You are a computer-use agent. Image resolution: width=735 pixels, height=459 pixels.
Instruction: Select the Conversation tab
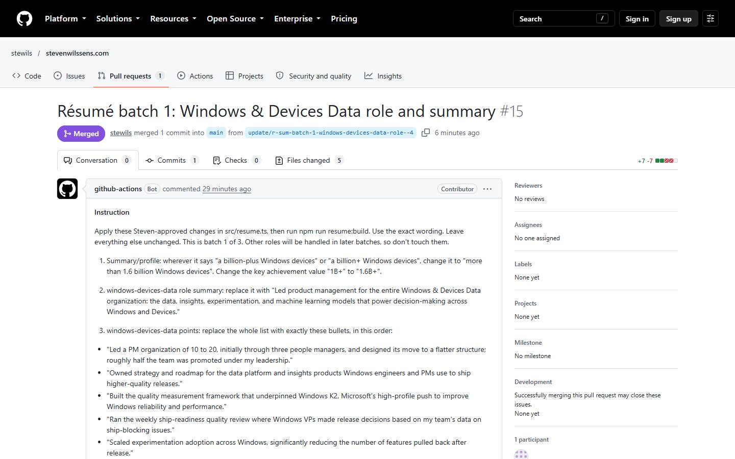[97, 160]
